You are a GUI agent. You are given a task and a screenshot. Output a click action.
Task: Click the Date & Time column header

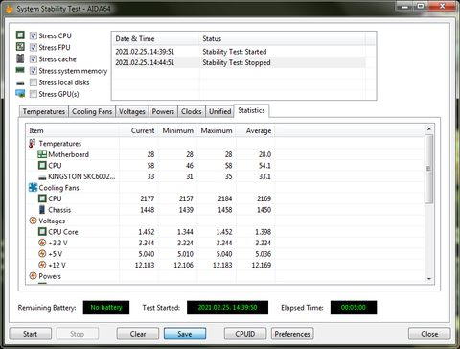[155, 38]
